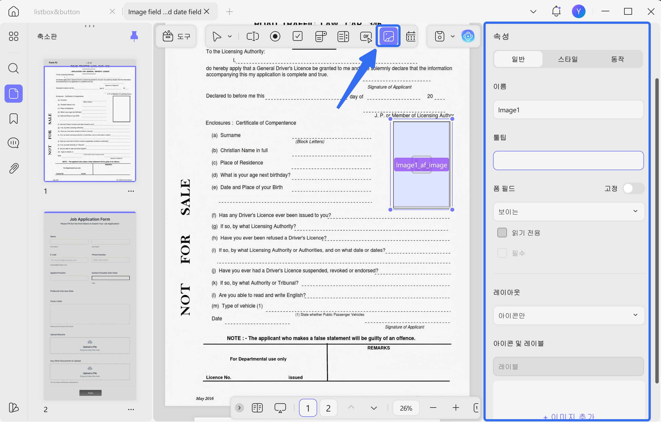661x422 pixels.
Task: Go to page 2 button
Action: [x=329, y=408]
